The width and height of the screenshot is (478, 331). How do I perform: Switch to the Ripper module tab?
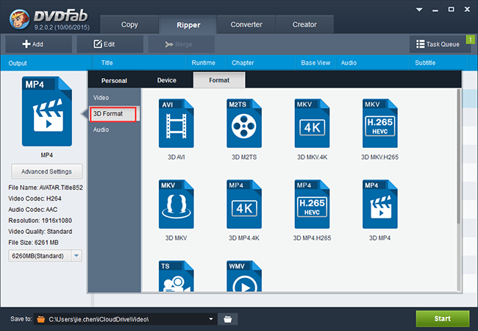pyautogui.click(x=188, y=24)
